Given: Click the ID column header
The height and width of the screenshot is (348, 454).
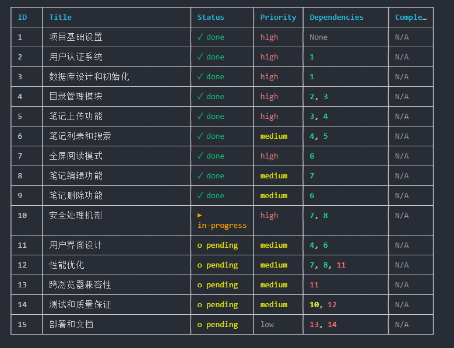Looking at the screenshot, I should click(x=22, y=17).
